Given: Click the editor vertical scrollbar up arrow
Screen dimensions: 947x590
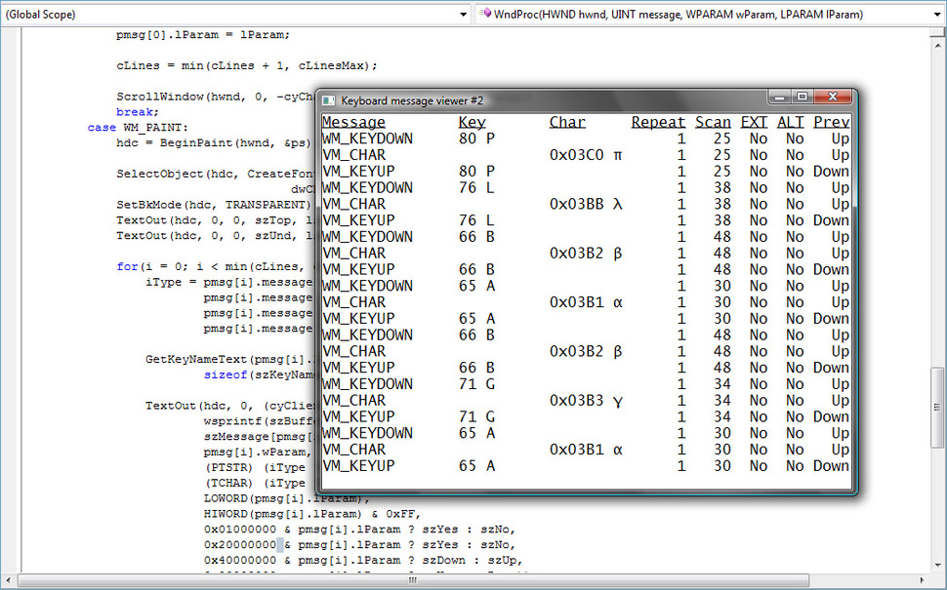Looking at the screenshot, I should point(937,45).
